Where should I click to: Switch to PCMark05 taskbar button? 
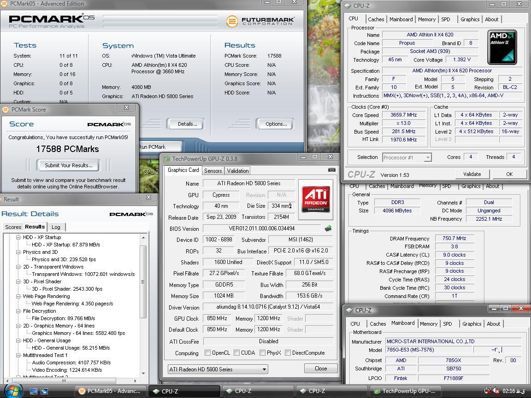[x=110, y=391]
